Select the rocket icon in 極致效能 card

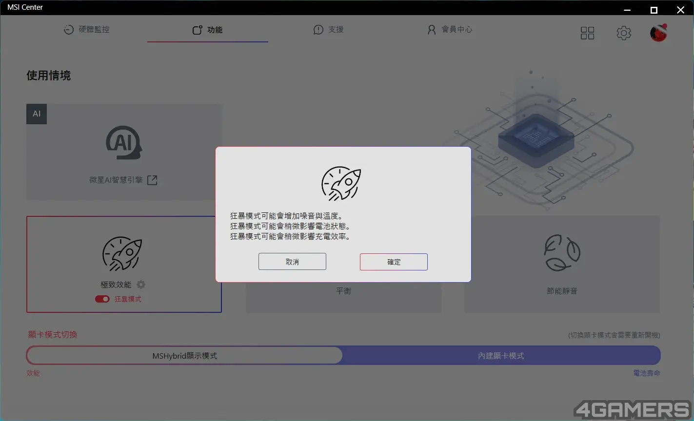tap(122, 253)
